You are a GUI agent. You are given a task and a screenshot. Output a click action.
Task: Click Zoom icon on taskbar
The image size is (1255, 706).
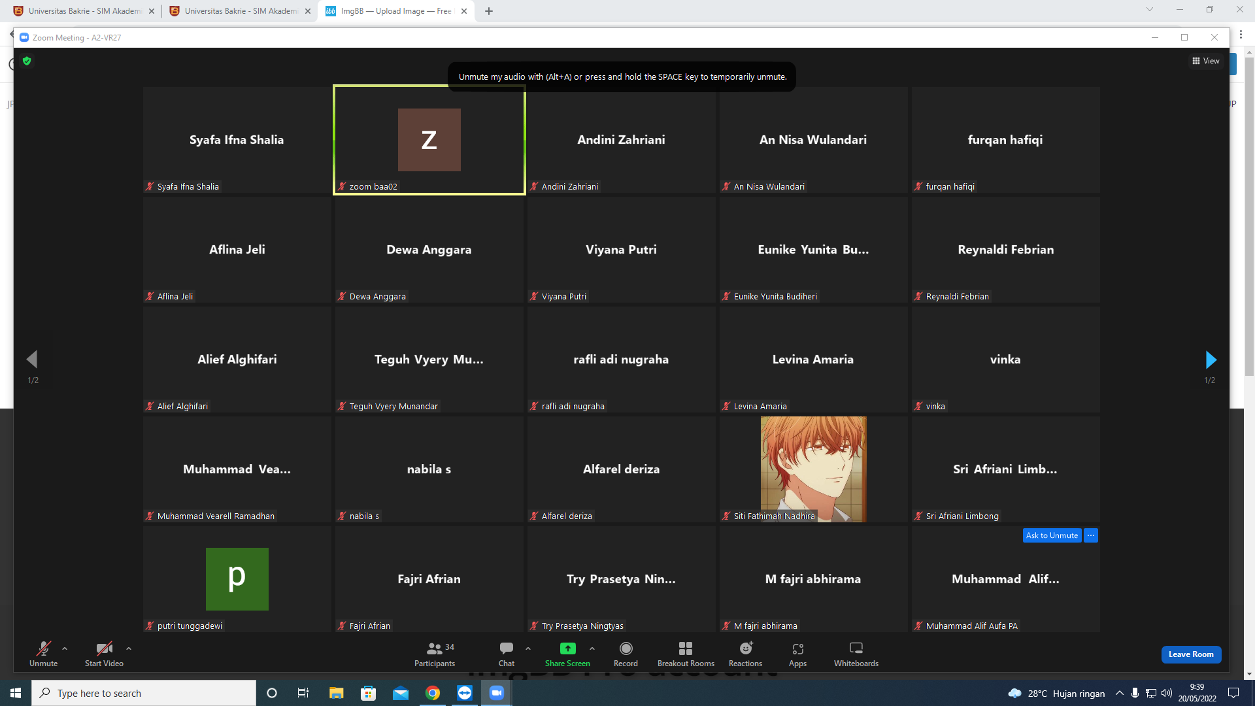point(497,693)
